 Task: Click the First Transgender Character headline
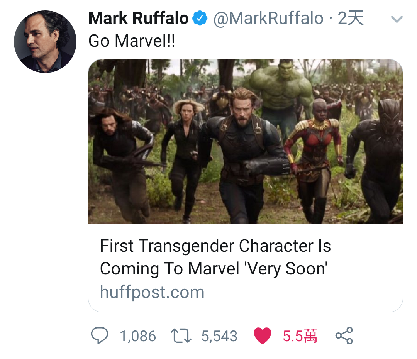[215, 257]
